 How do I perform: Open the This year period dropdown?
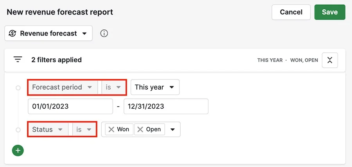click(x=155, y=87)
